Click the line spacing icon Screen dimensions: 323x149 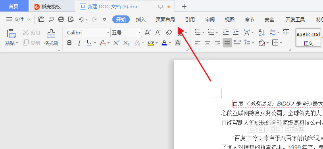247,43
